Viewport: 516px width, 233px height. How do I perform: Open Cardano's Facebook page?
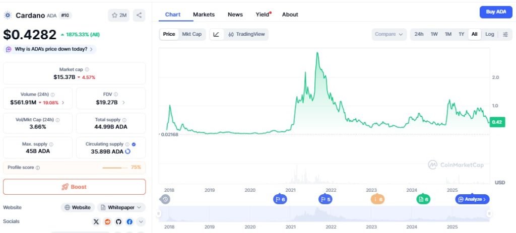[x=130, y=222]
